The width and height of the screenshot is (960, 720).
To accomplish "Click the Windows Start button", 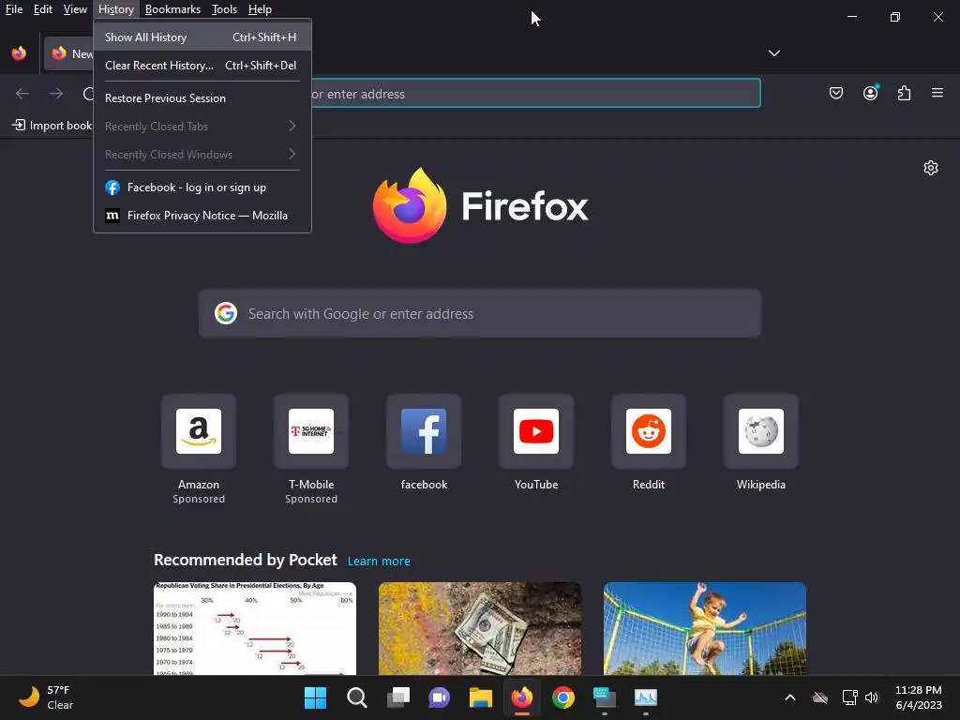I will [x=315, y=697].
